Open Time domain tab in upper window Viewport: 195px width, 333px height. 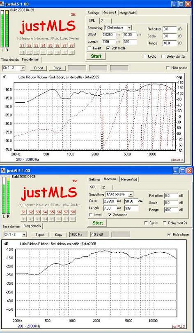(10, 60)
